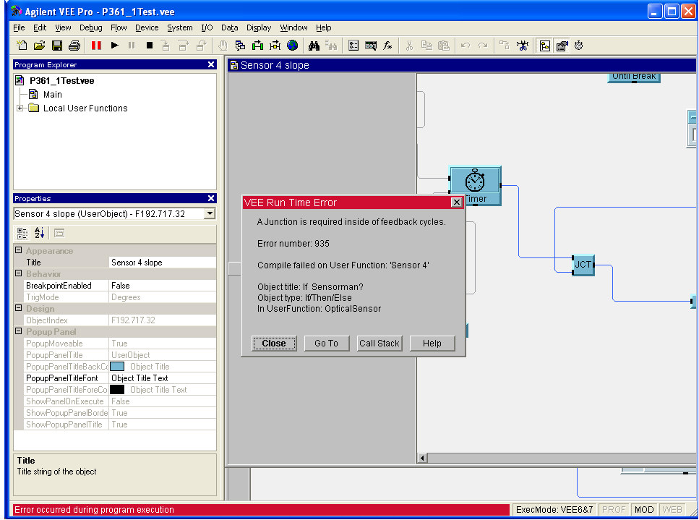Collapse the Appearance property category
This screenshot has width=699, height=520.
pyautogui.click(x=19, y=251)
